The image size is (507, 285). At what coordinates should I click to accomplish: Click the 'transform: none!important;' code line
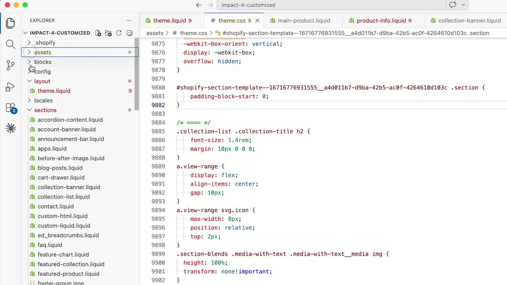[228, 272]
